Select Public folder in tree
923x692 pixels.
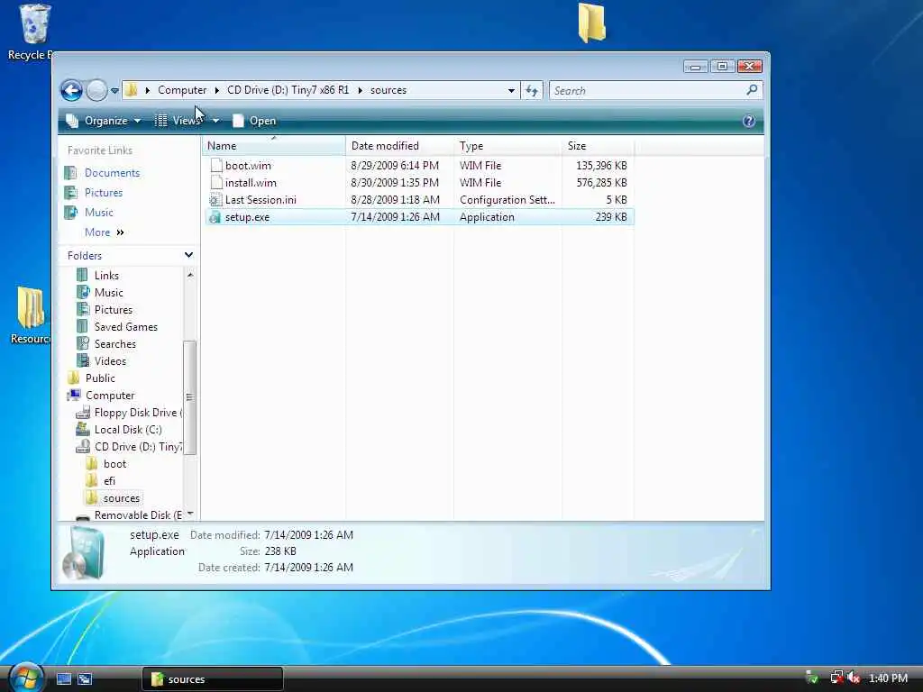point(100,378)
